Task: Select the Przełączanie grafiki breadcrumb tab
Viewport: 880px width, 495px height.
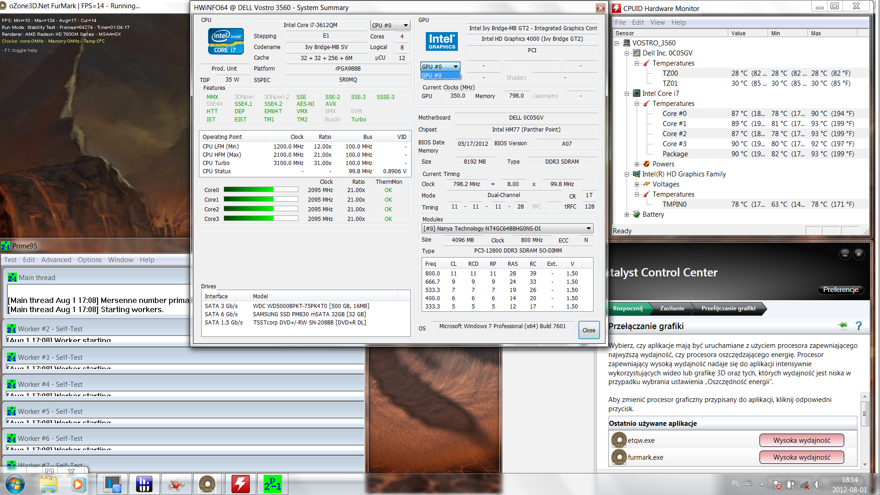Action: coord(728,308)
